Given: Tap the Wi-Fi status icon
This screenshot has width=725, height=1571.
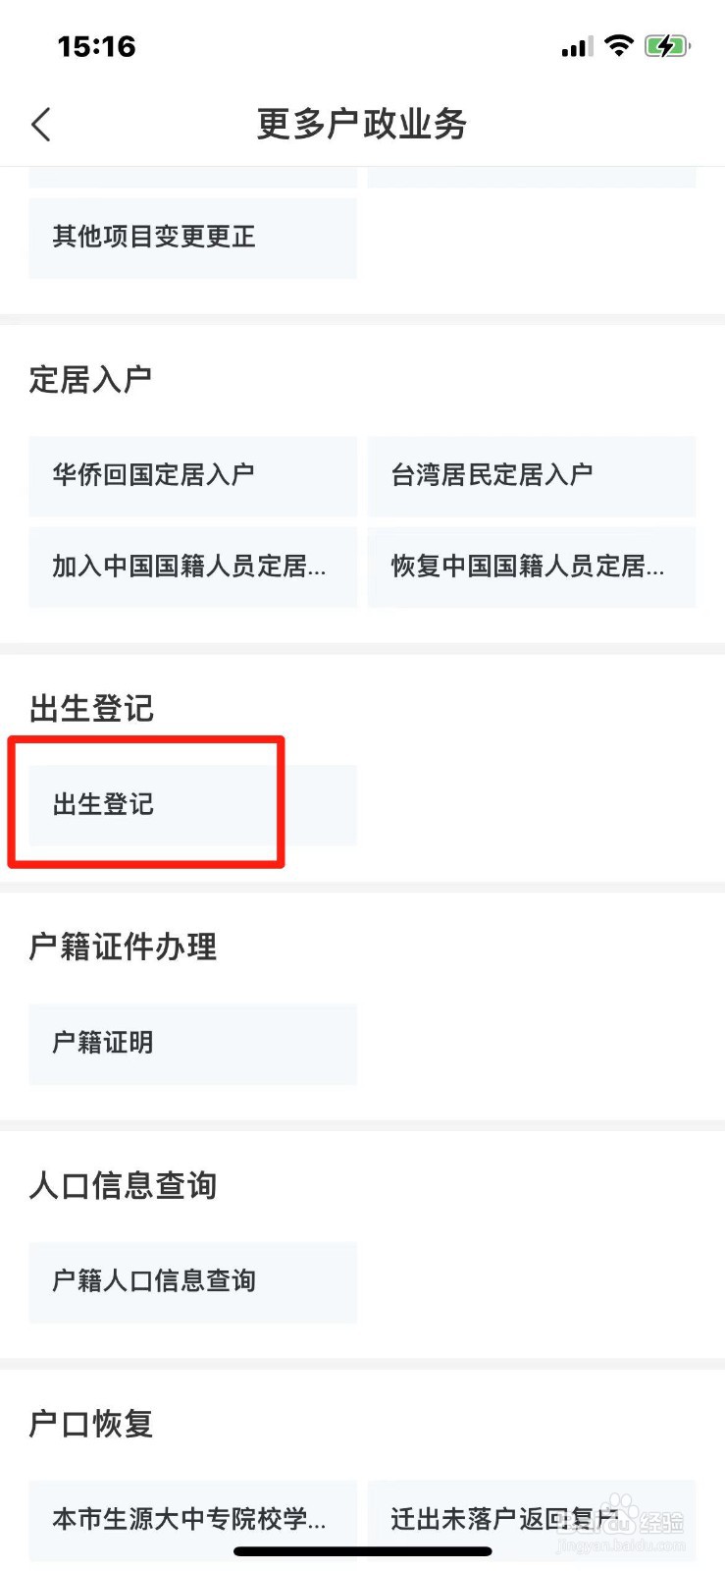Looking at the screenshot, I should click(x=619, y=45).
